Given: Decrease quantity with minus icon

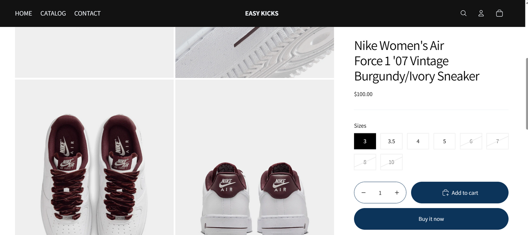Looking at the screenshot, I should (x=364, y=193).
